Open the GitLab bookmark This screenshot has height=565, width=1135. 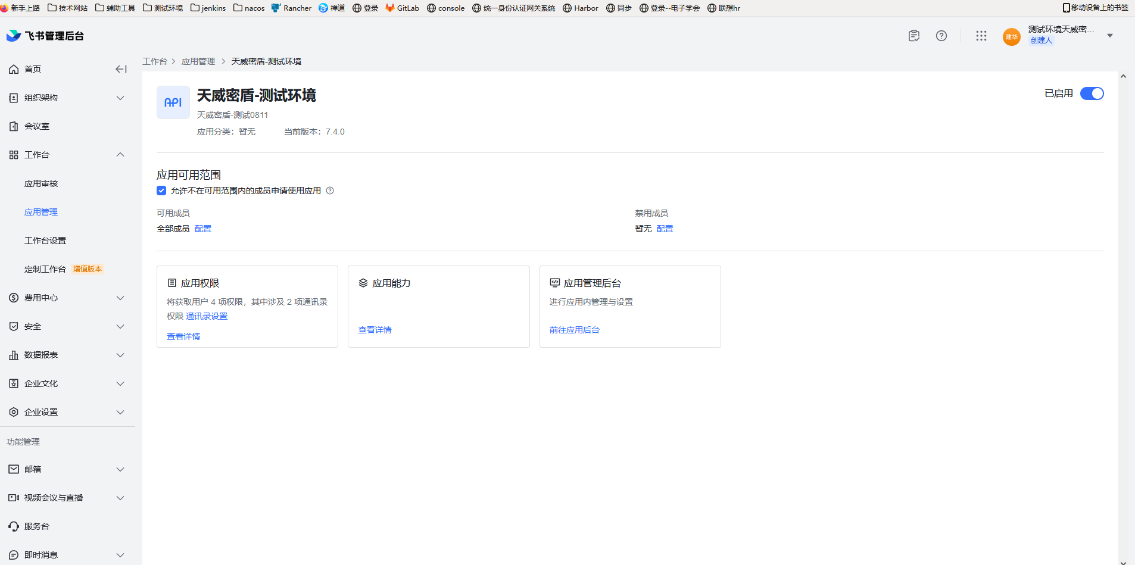click(403, 8)
